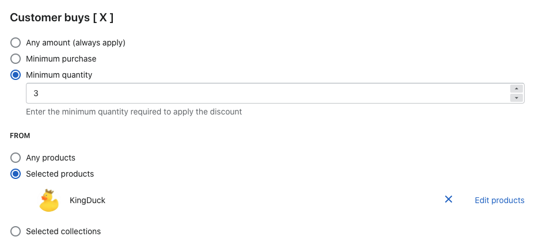Screen dimensions: 535x248
Task: Select the Selected products radio circle
Action: [16, 174]
